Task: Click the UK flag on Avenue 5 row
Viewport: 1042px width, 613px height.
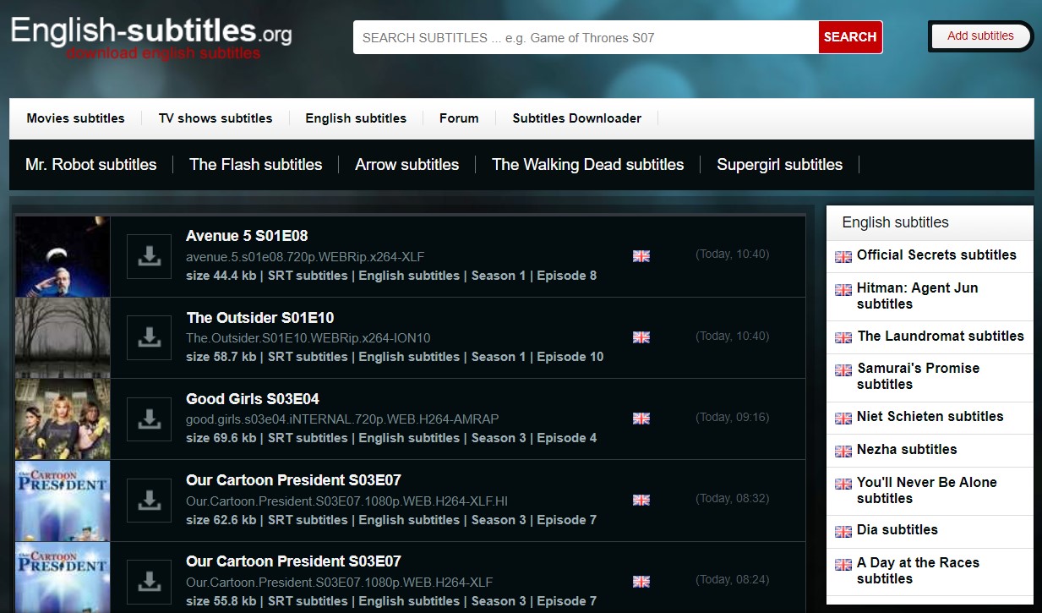Action: coord(641,256)
